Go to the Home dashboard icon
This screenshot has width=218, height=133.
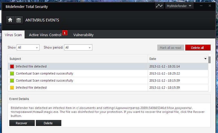[10, 20]
